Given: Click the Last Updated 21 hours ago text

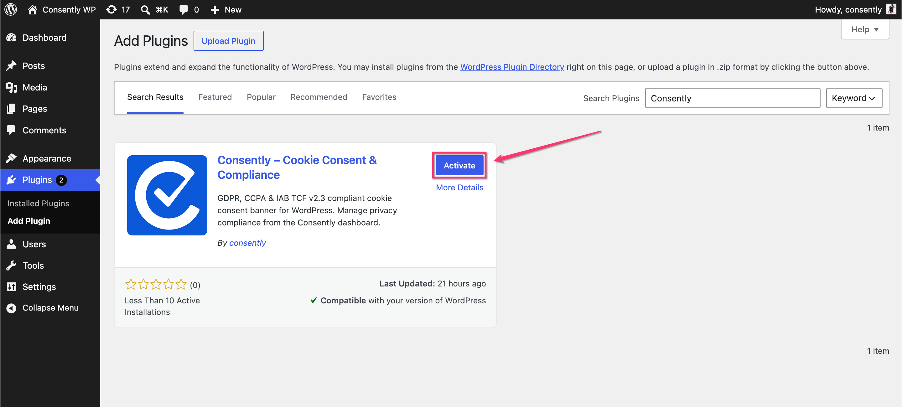Looking at the screenshot, I should coord(433,284).
